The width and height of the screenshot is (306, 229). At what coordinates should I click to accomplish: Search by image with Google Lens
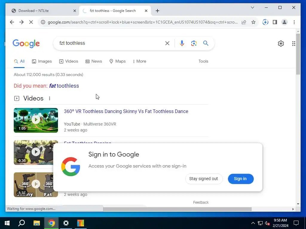[x=194, y=43]
